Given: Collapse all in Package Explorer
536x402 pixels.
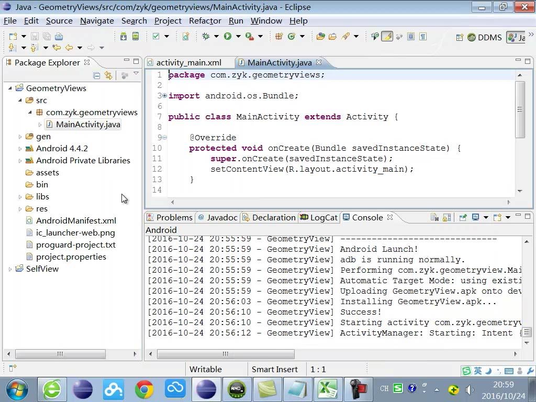Looking at the screenshot, I should coord(97,75).
